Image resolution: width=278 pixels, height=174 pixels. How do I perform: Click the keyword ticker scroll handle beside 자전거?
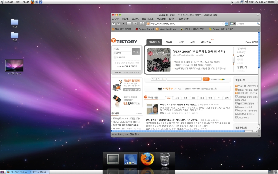(x=233, y=60)
